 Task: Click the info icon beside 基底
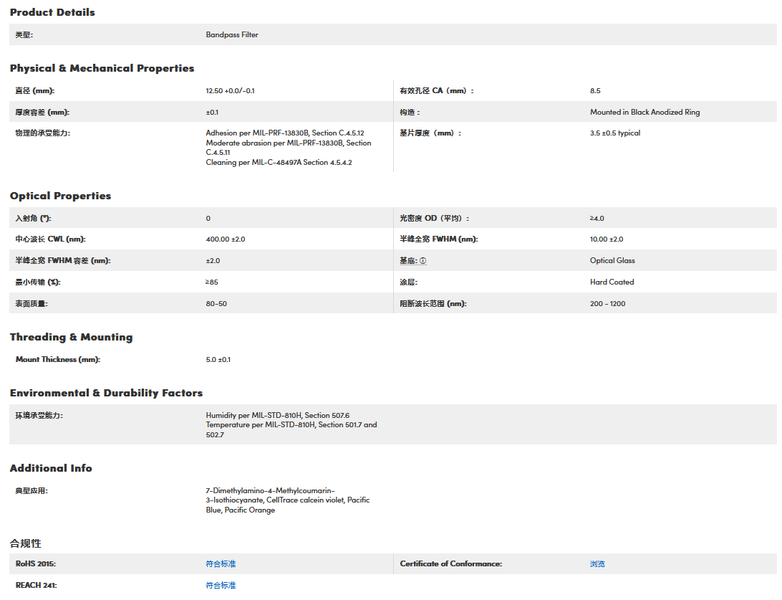click(x=423, y=261)
